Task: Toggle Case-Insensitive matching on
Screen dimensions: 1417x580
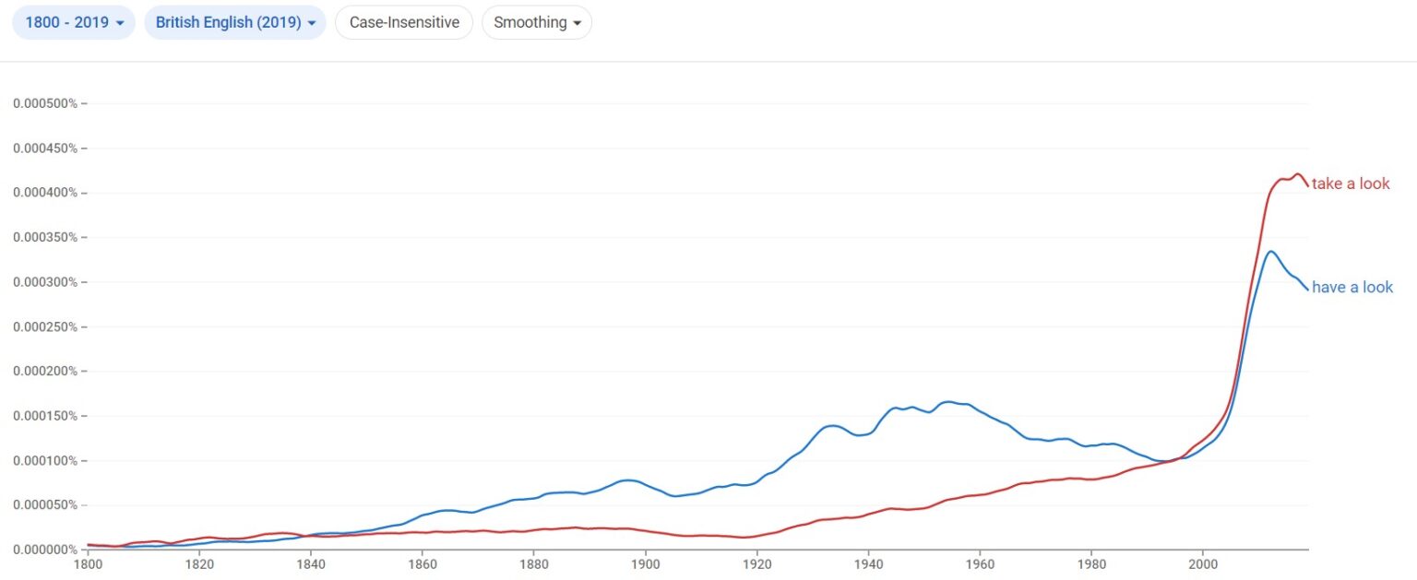Action: (403, 22)
